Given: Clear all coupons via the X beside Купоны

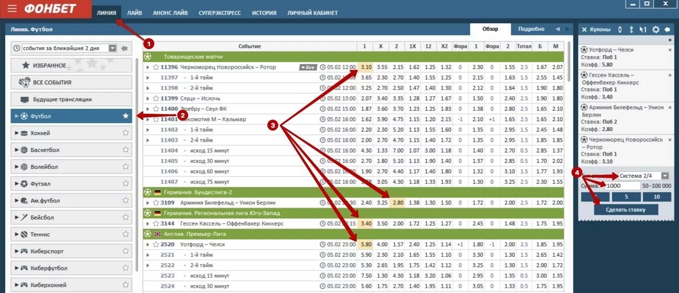Looking at the screenshot, I should 584,30.
